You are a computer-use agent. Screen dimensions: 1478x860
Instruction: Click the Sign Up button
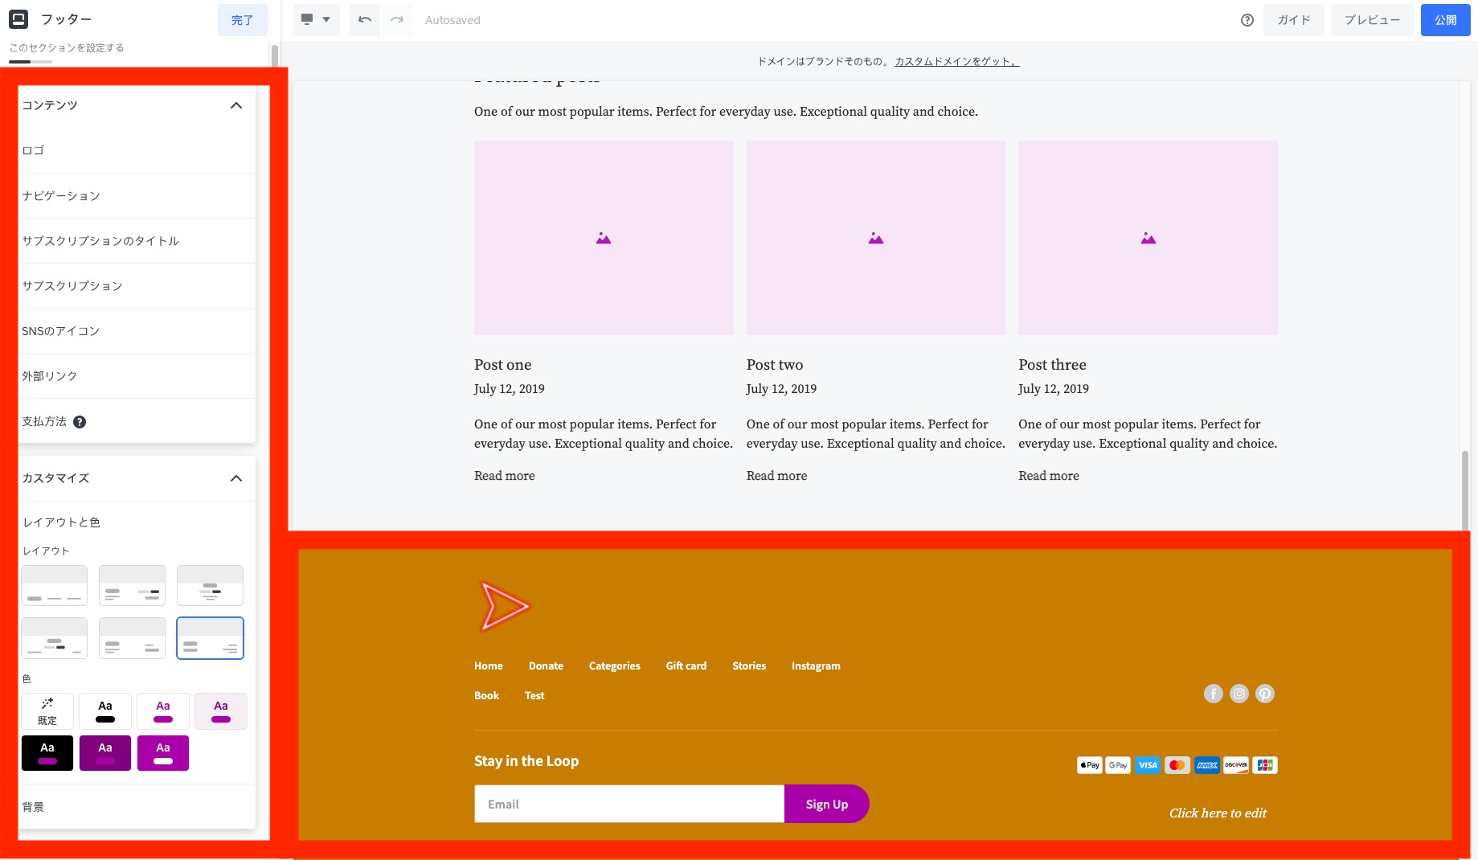[x=827, y=804]
